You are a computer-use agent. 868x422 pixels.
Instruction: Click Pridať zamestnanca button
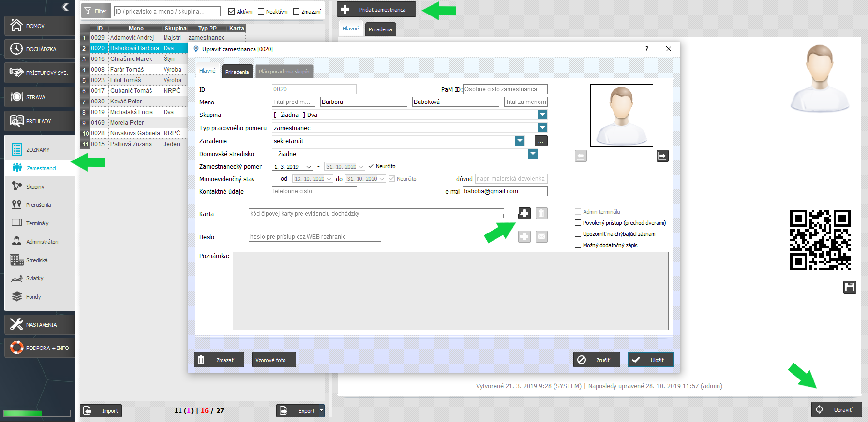click(376, 9)
